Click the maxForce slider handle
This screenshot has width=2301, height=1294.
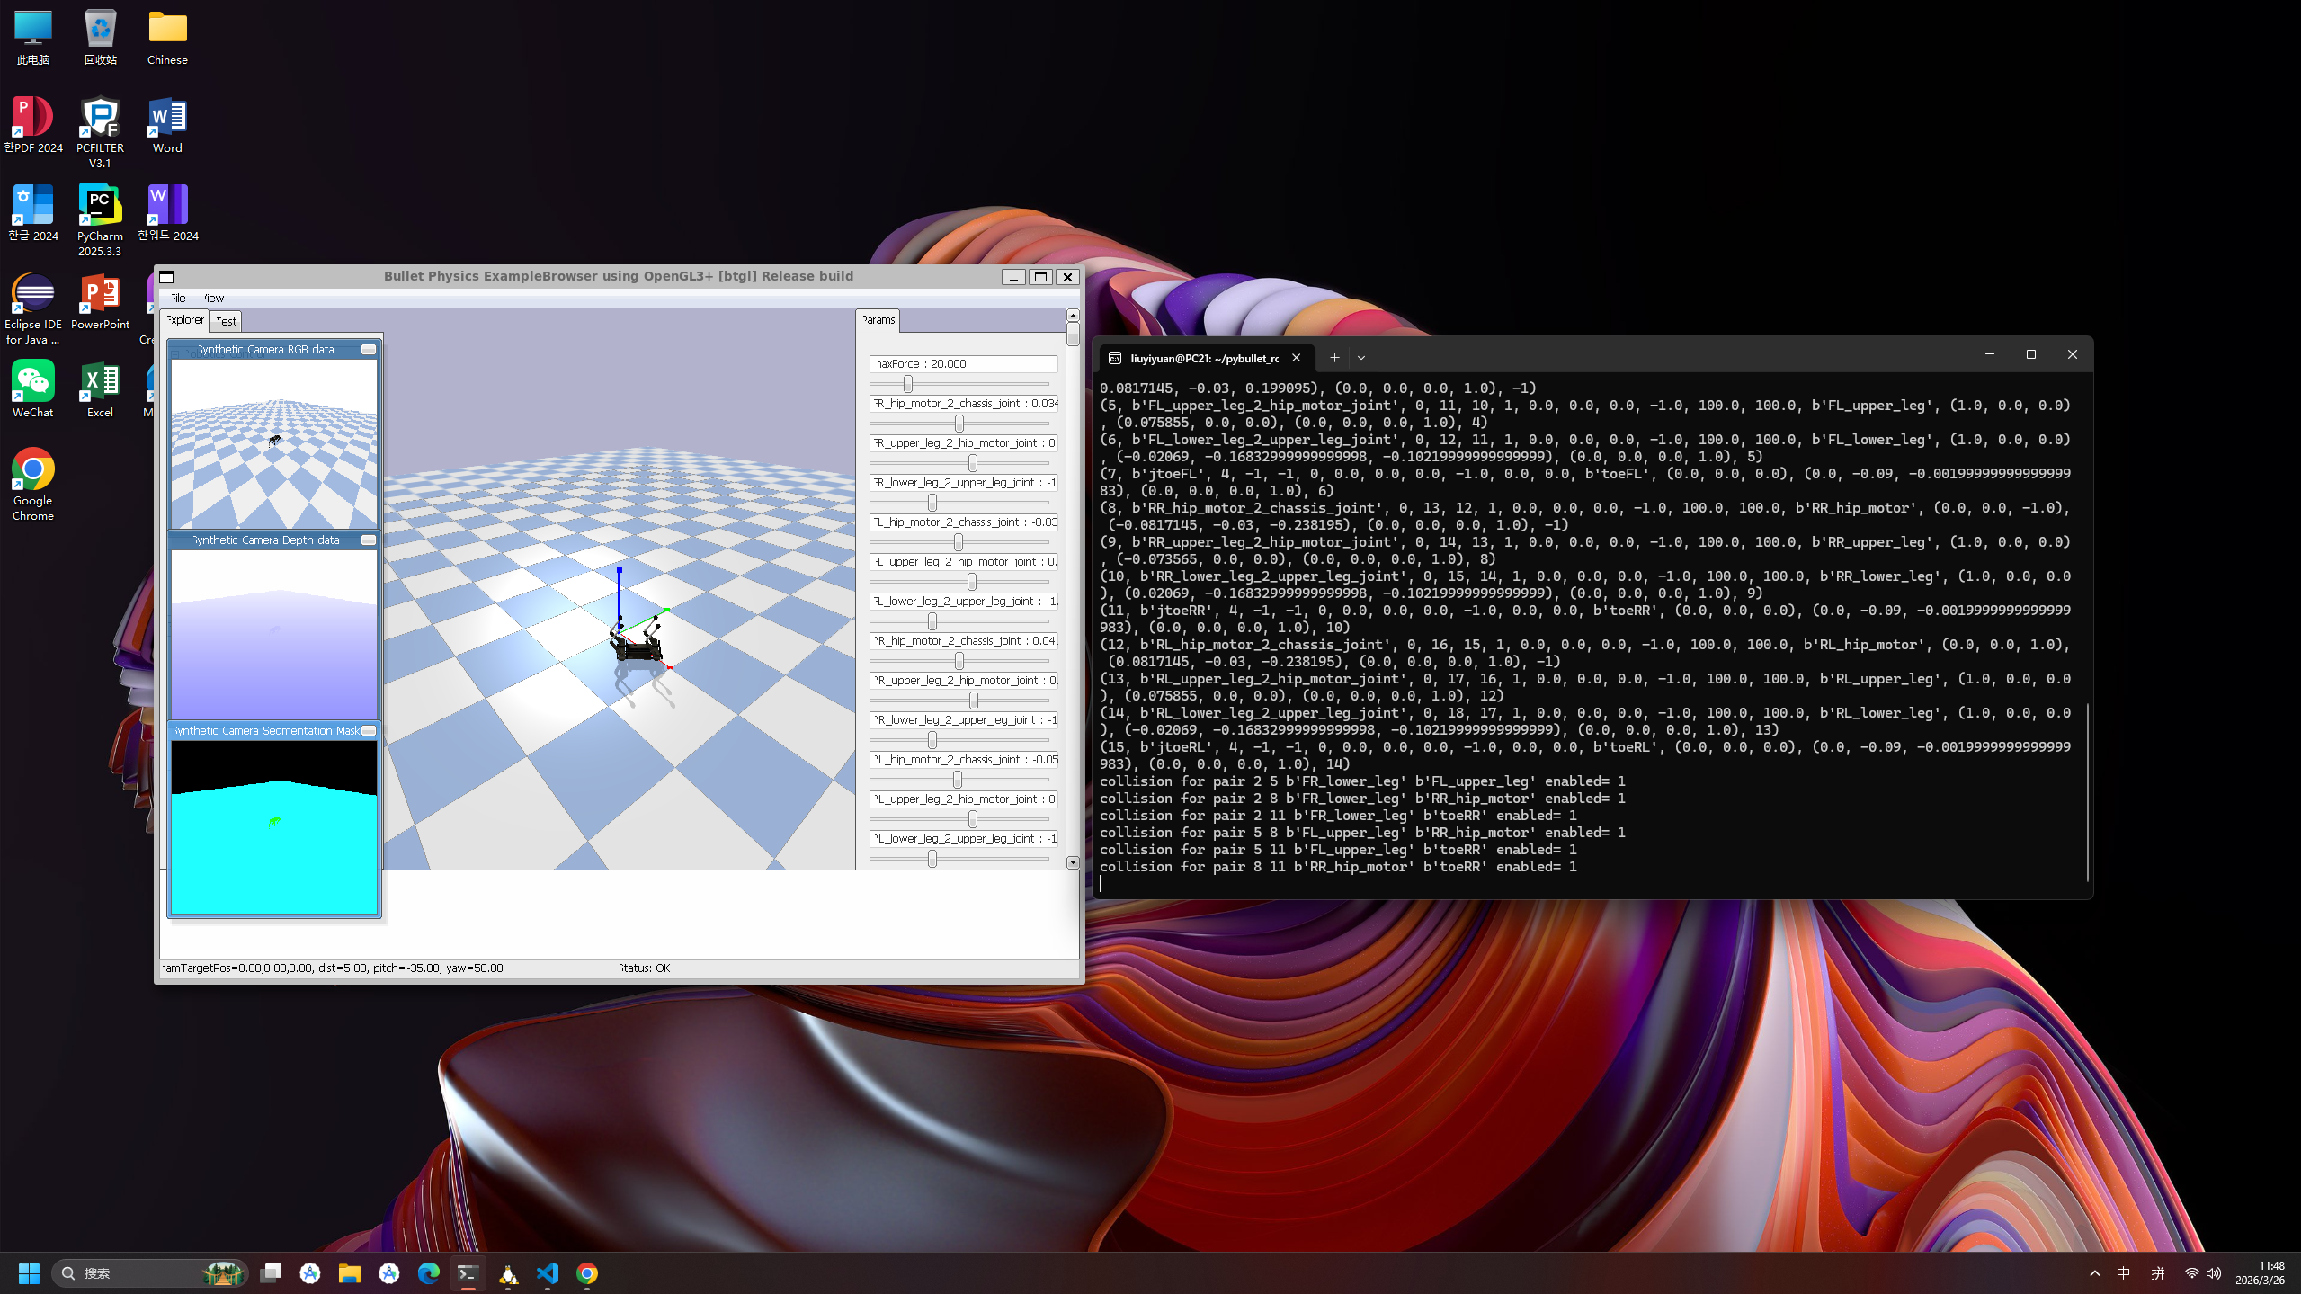pyautogui.click(x=908, y=384)
